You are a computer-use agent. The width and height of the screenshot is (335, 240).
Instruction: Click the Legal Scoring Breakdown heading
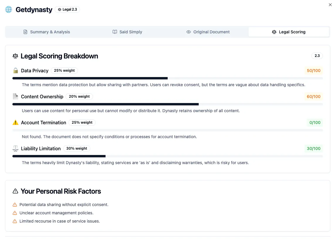[59, 56]
